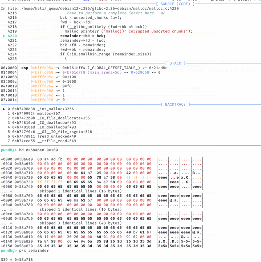Click stack address 0xbfffd970
Image resolution: width=261 pixels, height=262 pixels.
[x=42, y=100]
